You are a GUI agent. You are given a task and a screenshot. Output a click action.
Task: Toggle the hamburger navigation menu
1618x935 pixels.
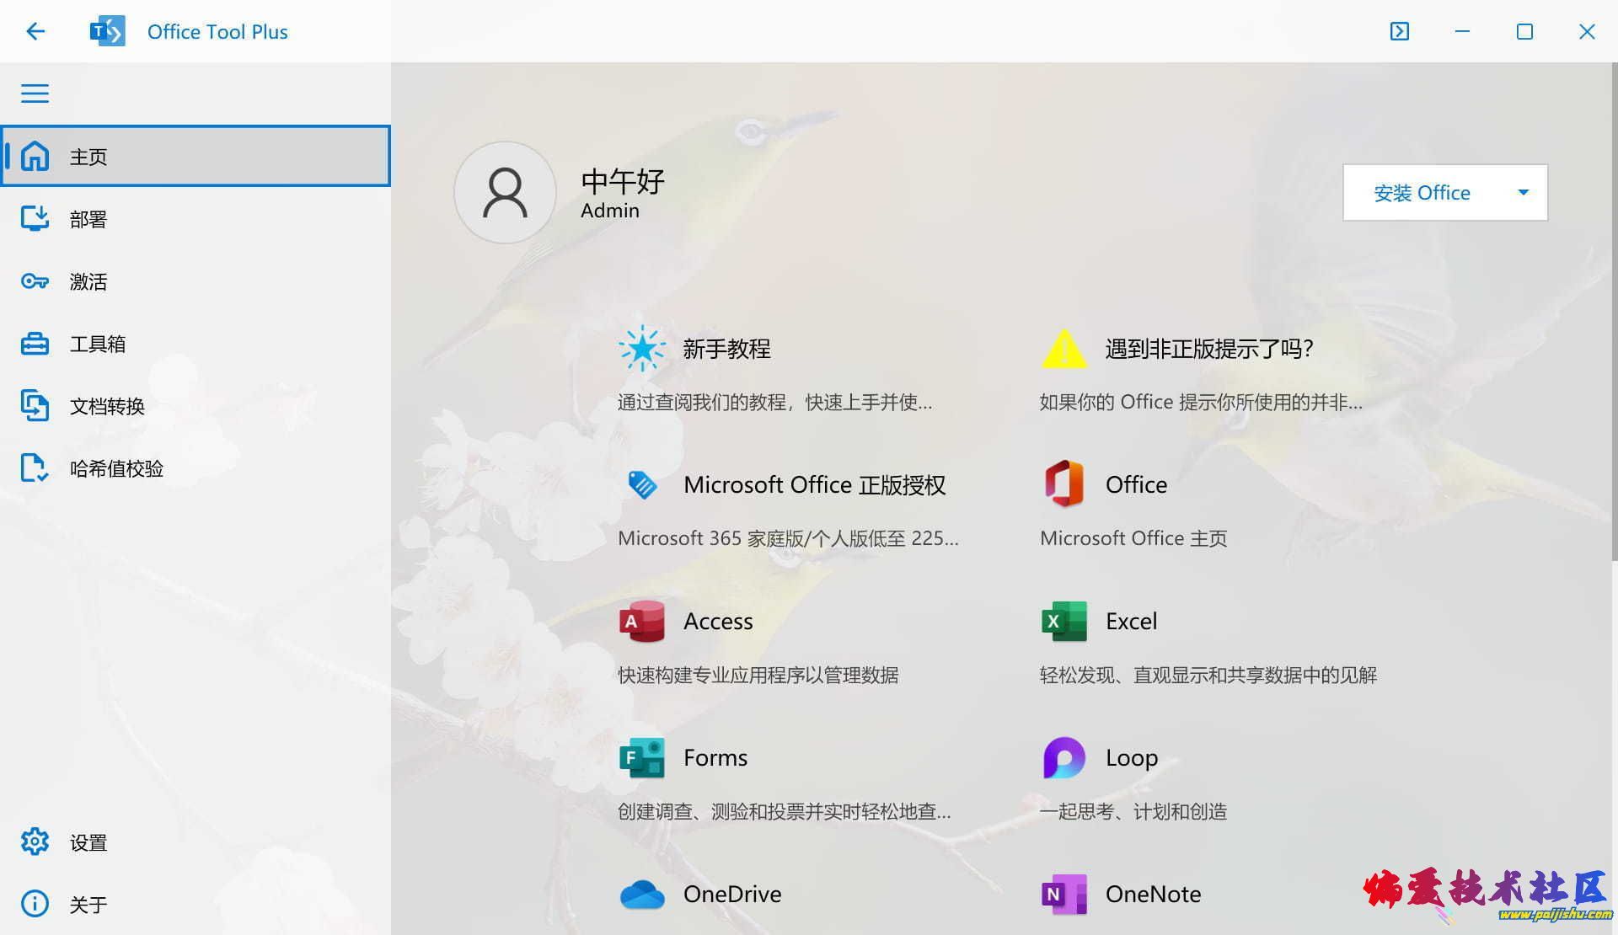click(x=35, y=93)
